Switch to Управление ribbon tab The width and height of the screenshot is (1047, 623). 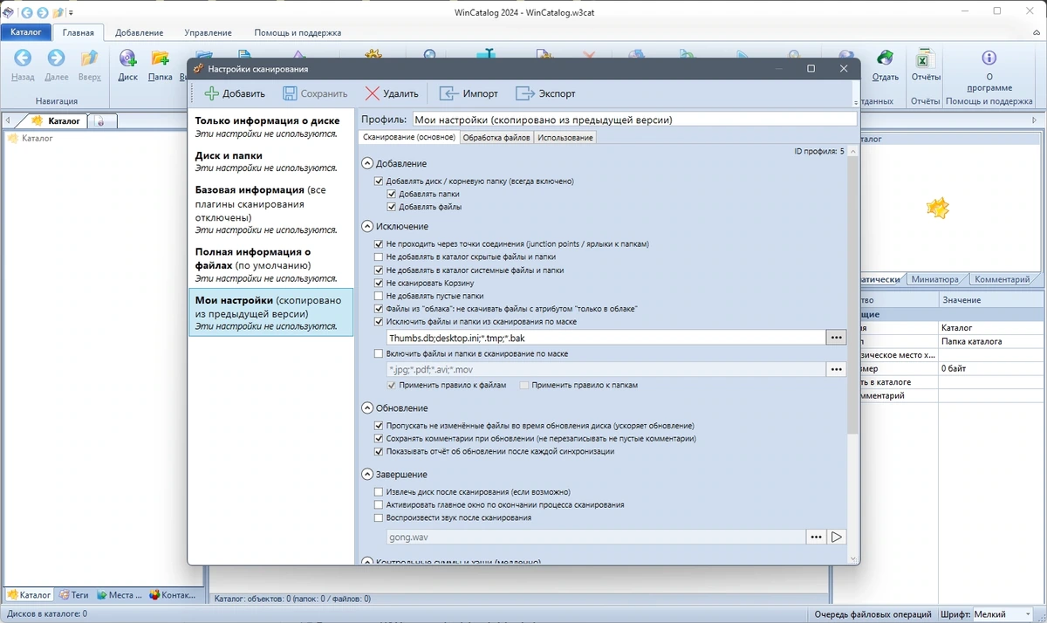click(x=209, y=32)
